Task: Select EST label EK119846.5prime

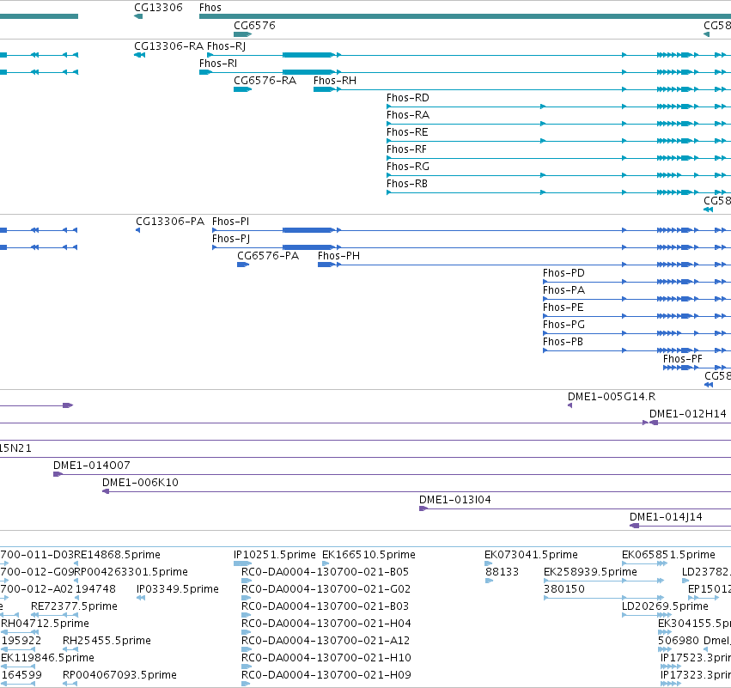Action: point(47,658)
